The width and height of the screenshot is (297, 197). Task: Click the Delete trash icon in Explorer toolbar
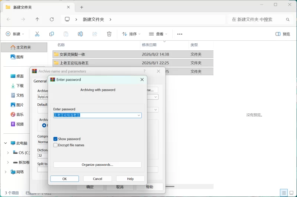109,34
